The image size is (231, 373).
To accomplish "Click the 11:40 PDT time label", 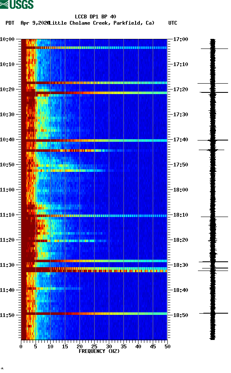I will [x=7, y=290].
